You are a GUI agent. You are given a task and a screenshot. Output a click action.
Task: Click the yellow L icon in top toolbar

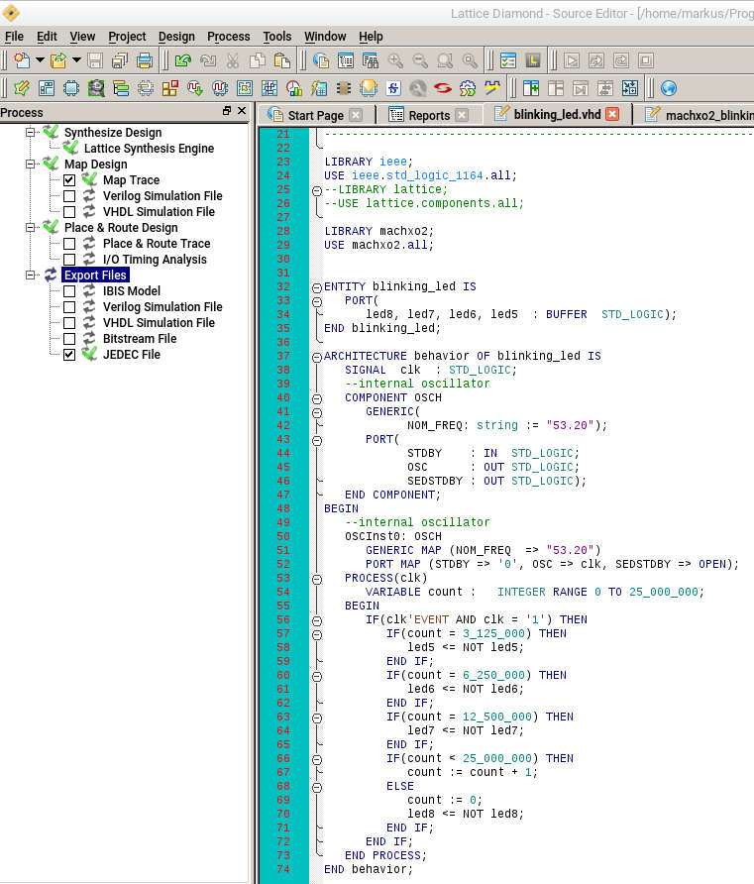click(x=532, y=60)
